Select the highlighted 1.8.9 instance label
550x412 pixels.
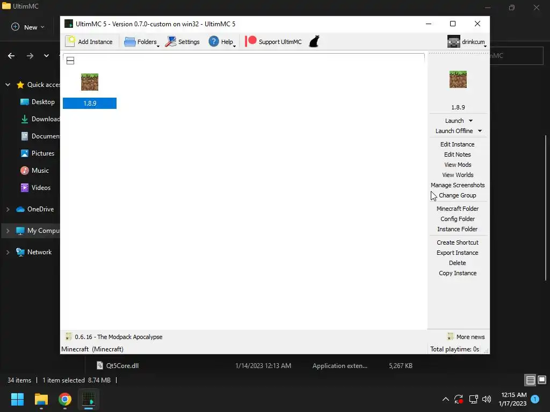[90, 104]
